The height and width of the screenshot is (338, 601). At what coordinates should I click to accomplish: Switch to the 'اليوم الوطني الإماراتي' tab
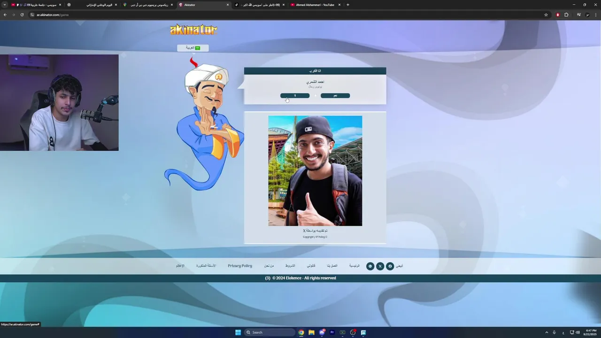[92, 5]
